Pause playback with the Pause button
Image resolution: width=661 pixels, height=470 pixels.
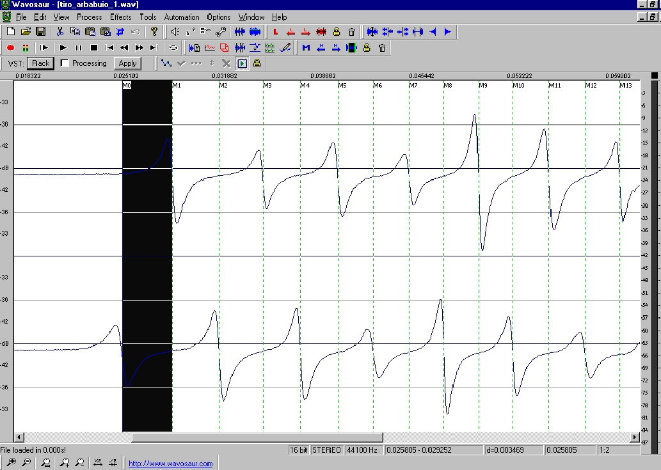(79, 47)
